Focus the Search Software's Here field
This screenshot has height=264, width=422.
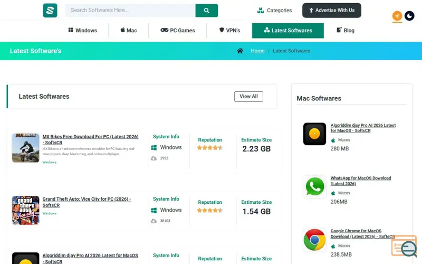tap(130, 11)
